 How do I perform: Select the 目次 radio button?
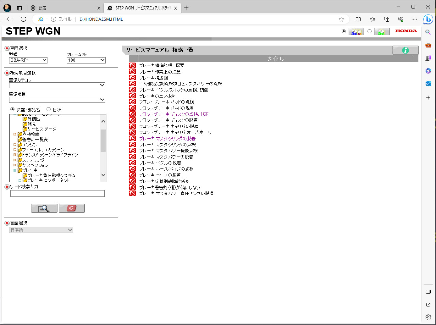click(49, 109)
